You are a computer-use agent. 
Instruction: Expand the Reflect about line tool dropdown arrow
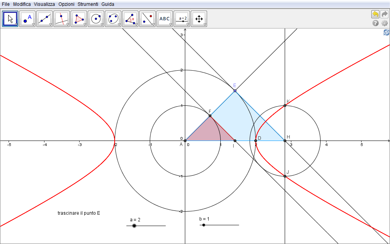pos(153,25)
